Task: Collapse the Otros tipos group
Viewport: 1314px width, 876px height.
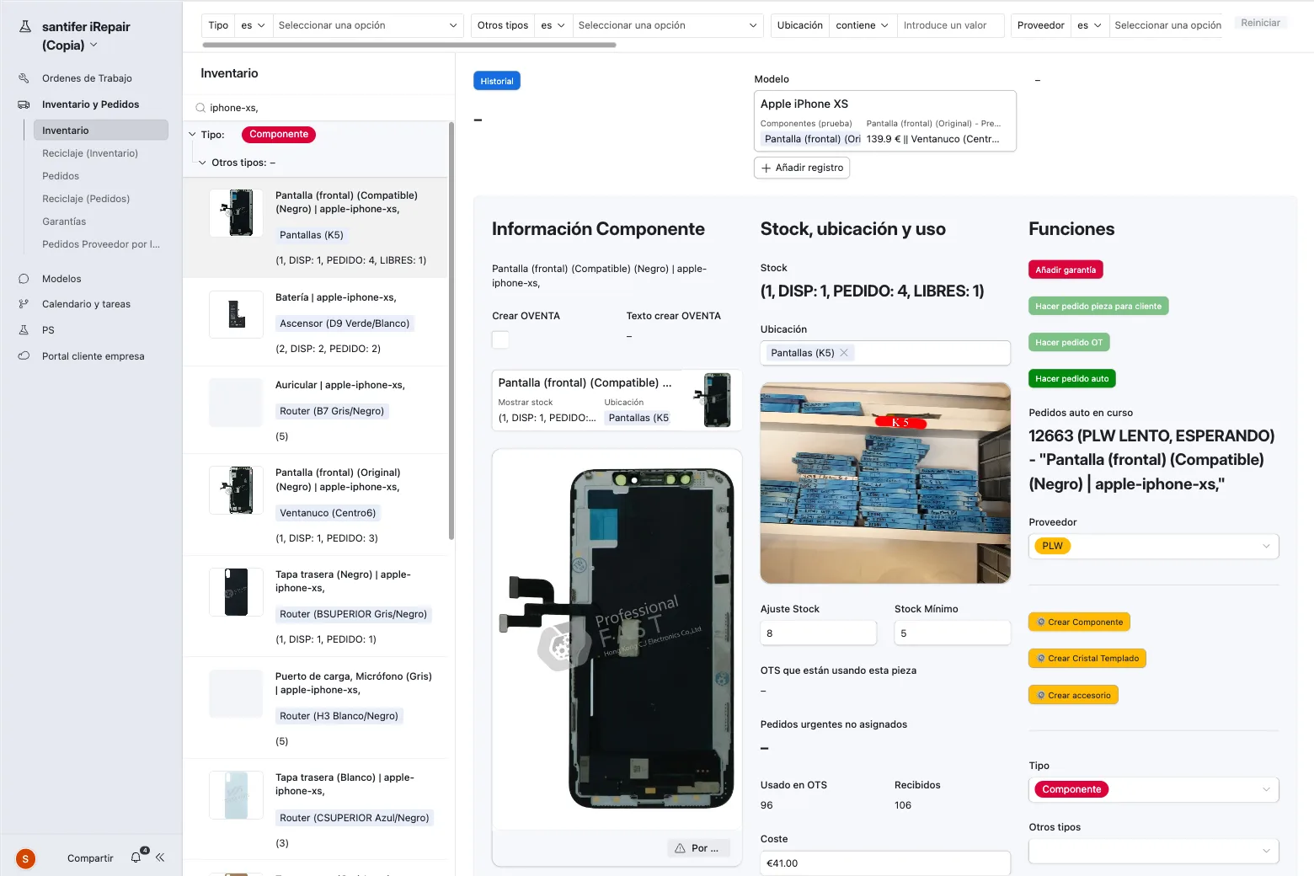Action: coord(202,163)
